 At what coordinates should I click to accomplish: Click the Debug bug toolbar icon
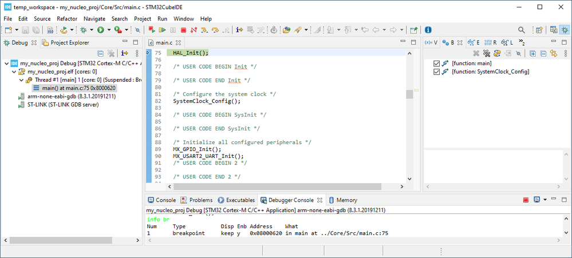[x=84, y=30]
